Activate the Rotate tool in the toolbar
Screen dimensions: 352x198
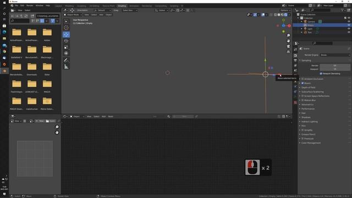pyautogui.click(x=66, y=41)
